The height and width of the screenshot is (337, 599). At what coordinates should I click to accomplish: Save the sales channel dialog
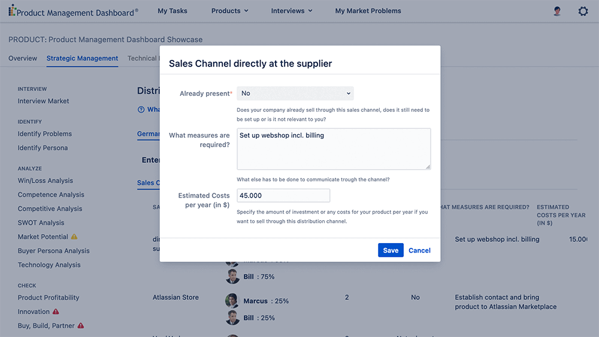click(x=391, y=250)
